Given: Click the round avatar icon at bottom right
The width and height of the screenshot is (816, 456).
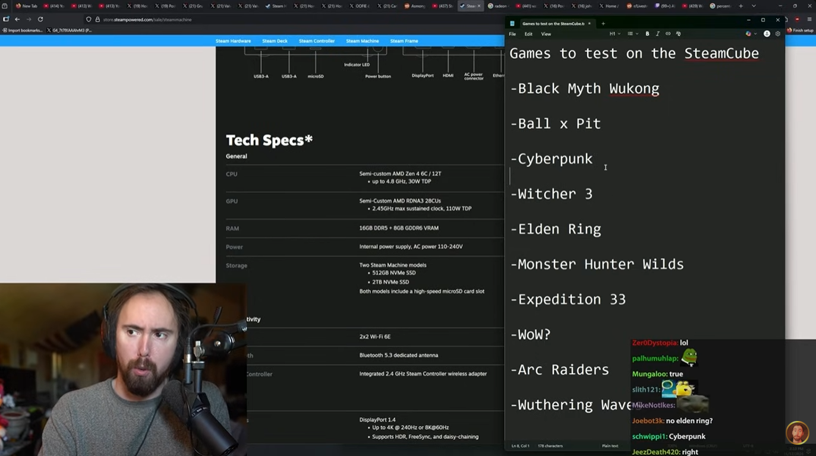Looking at the screenshot, I should 797,433.
